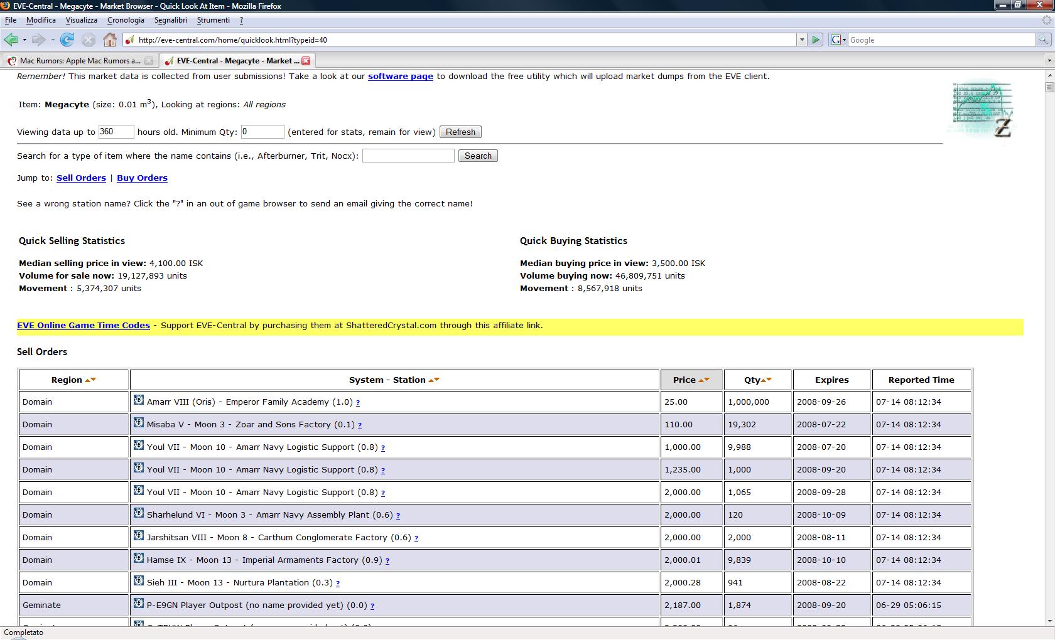
Task: Close the EVE-Central tab
Action: pos(306,61)
